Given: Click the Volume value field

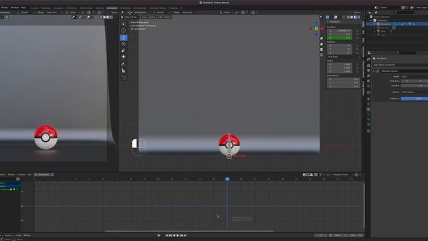Looking at the screenshot, I should [415, 86].
